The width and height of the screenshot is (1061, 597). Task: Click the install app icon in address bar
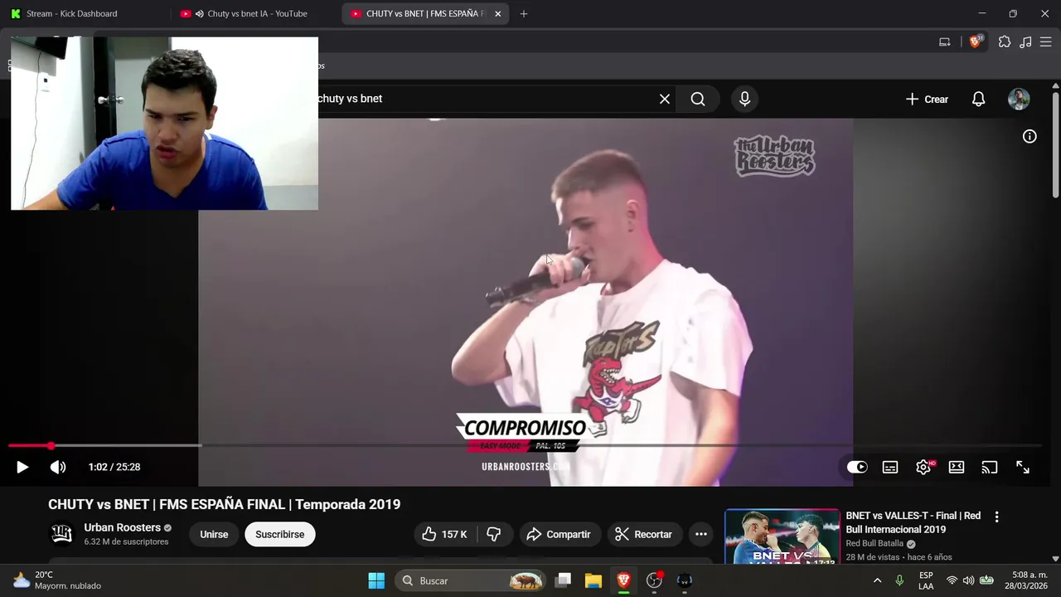(944, 41)
